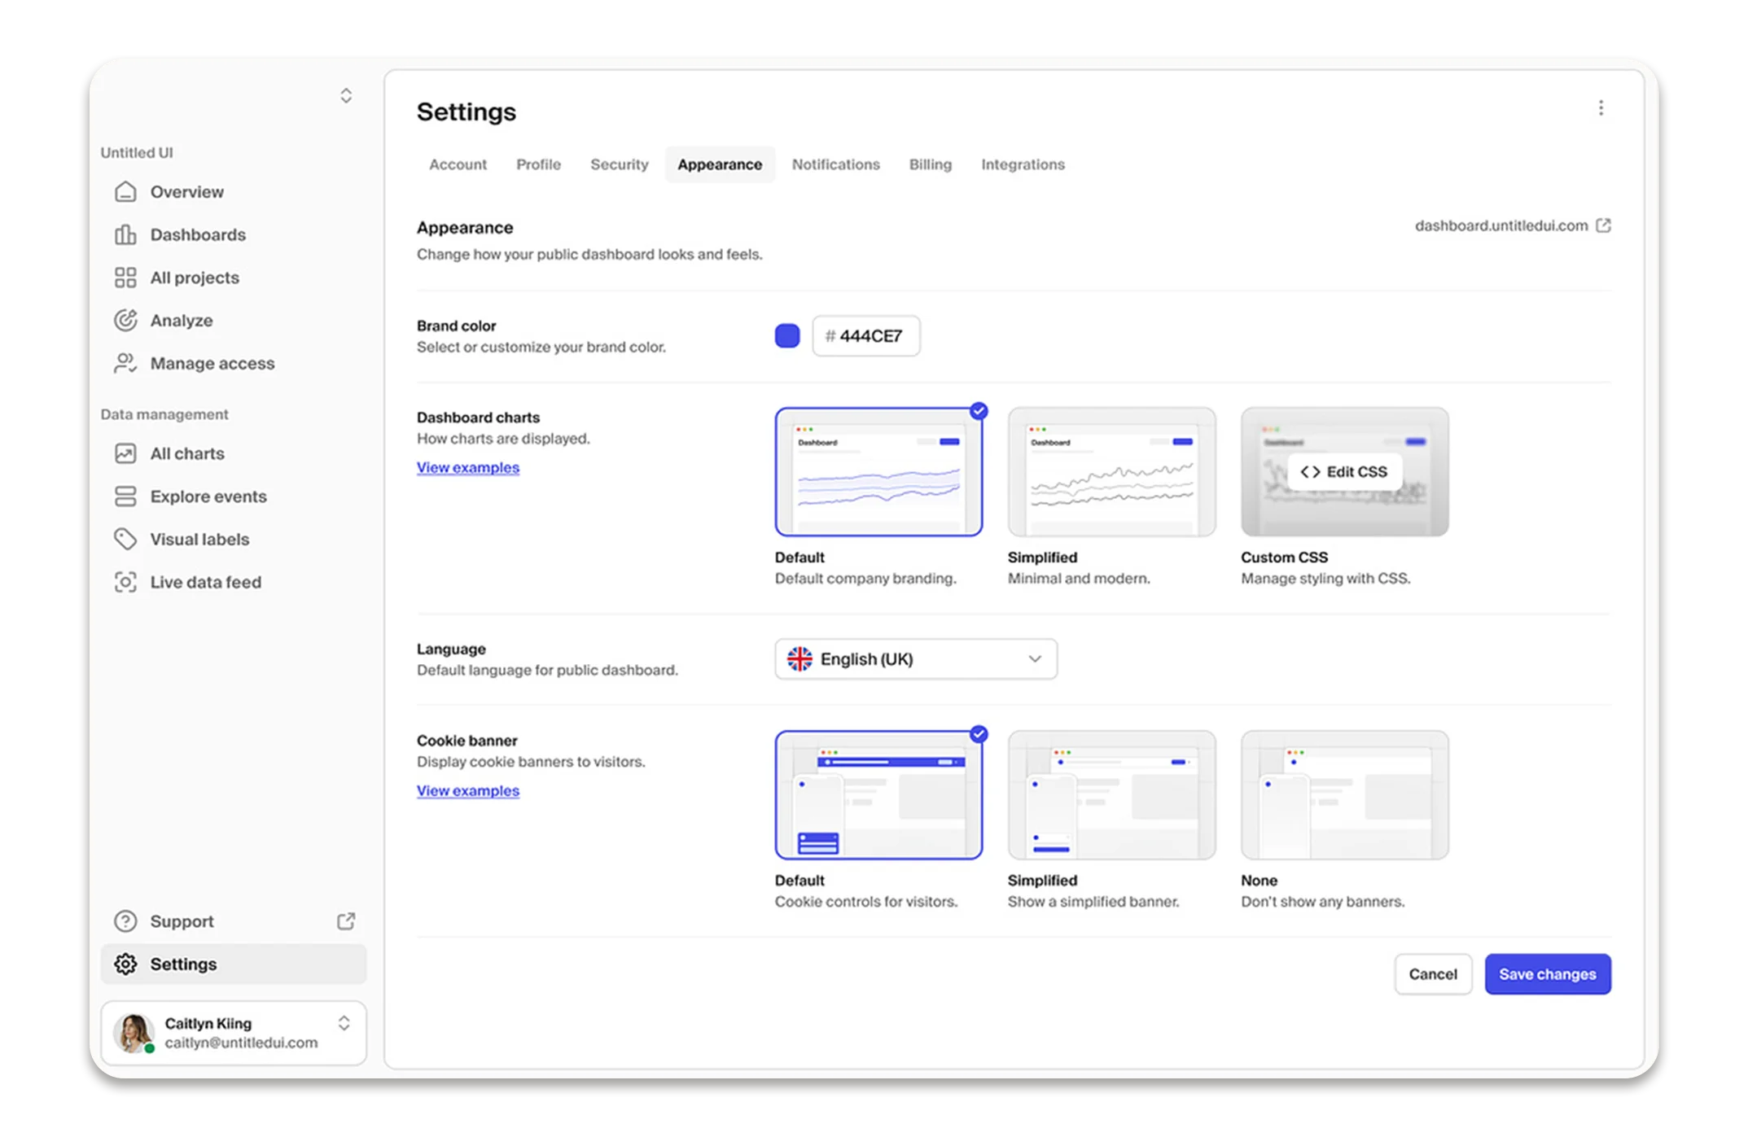Select the Analyze icon in the sidebar
This screenshot has height=1137, width=1748.
125,320
